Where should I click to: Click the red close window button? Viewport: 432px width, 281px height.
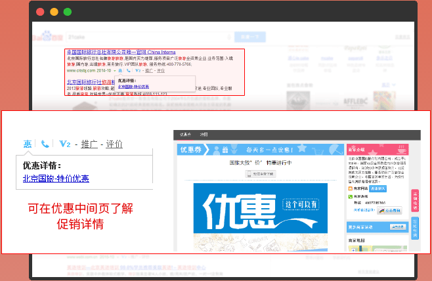click(x=40, y=12)
